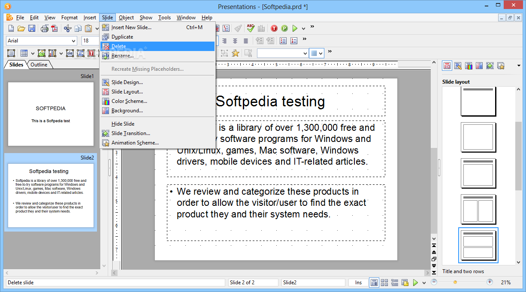
Task: Open Animation scheme star icon in sidebar
Action: [501, 66]
